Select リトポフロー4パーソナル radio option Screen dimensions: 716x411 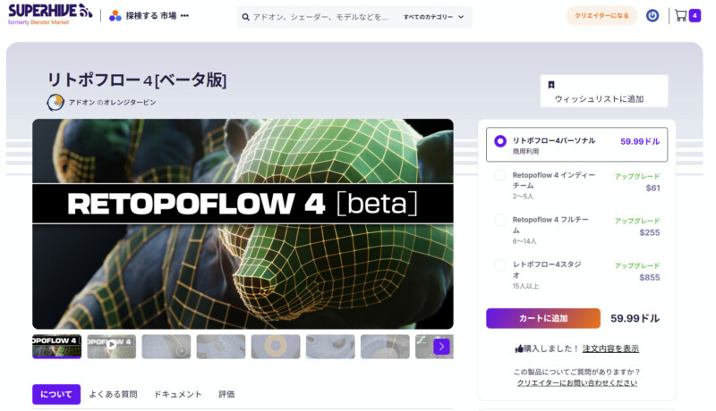500,141
